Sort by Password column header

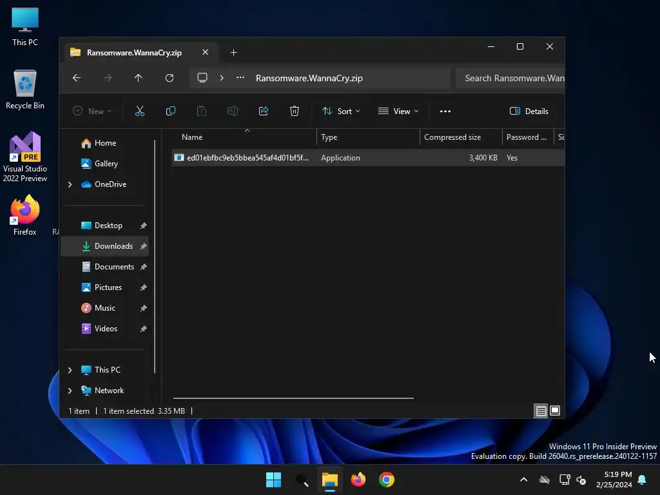point(528,137)
